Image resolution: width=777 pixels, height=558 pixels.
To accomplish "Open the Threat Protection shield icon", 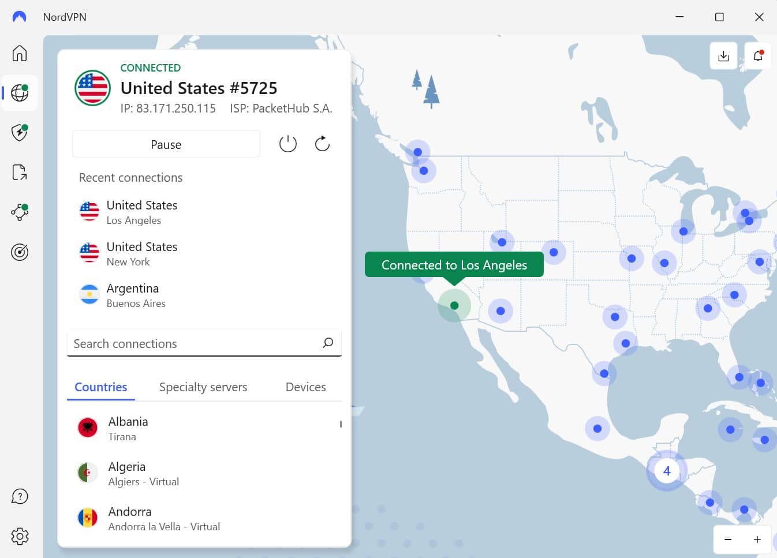I will 20,132.
